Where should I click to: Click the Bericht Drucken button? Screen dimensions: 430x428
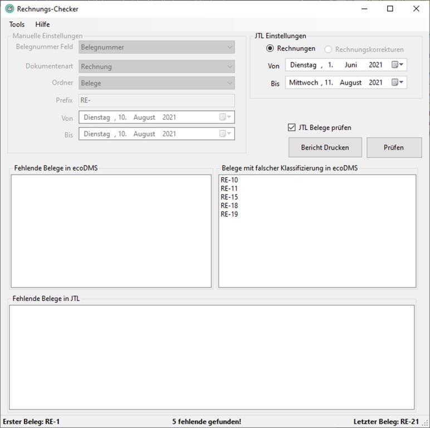[x=325, y=148]
